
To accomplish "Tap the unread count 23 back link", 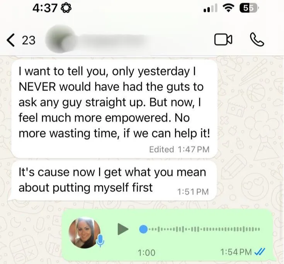I will pyautogui.click(x=29, y=40).
